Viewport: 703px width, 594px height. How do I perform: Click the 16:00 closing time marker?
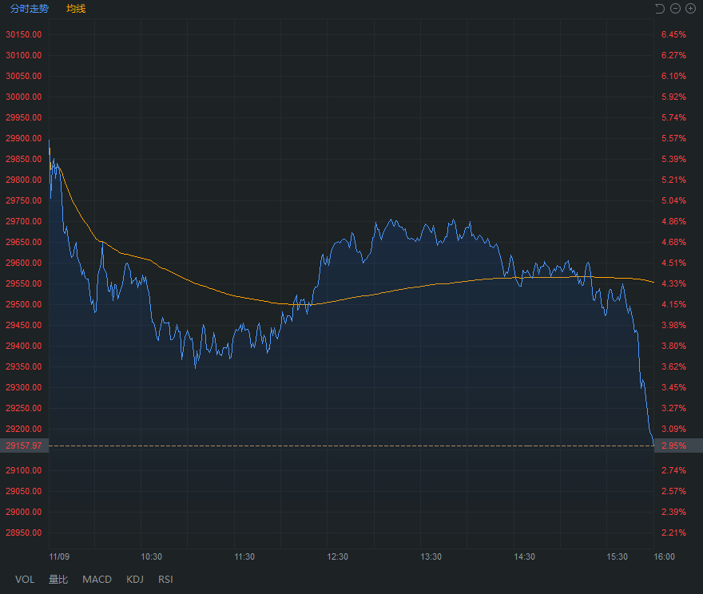click(x=664, y=556)
